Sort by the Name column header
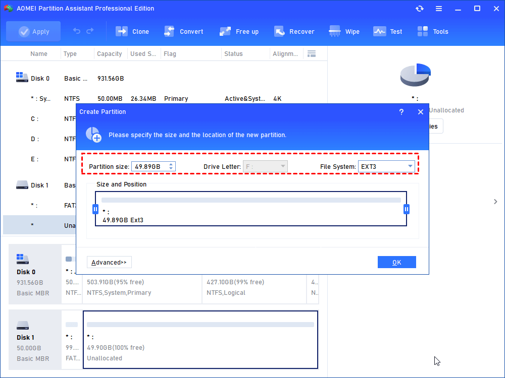 [x=39, y=54]
